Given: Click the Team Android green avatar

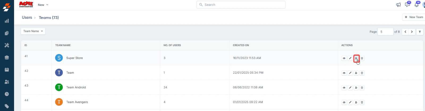Looking at the screenshot, I should 59,87.
